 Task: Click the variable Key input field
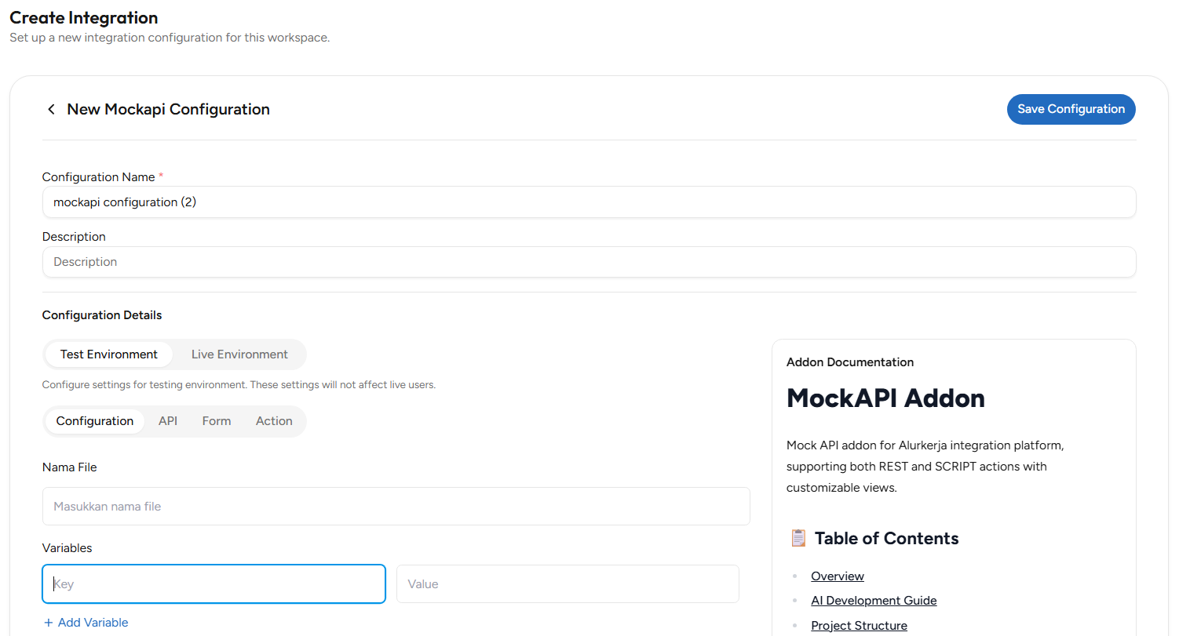click(x=214, y=584)
